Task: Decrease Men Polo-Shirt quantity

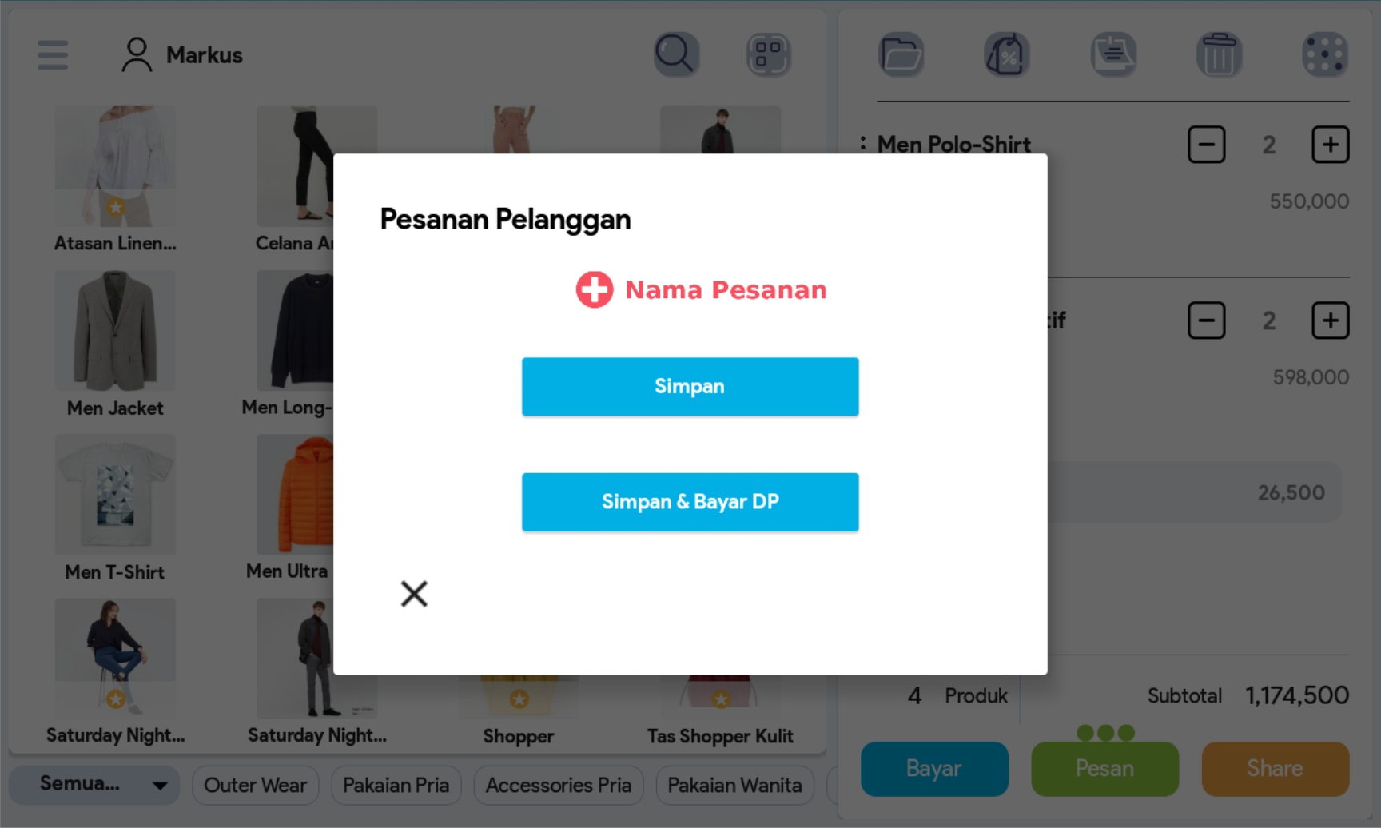Action: coord(1206,145)
